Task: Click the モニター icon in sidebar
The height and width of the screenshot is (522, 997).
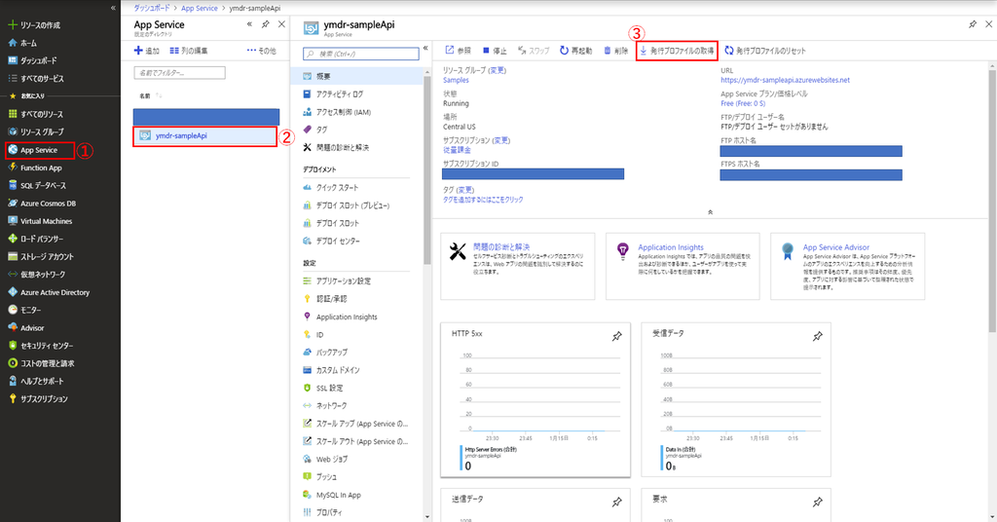Action: coord(12,310)
